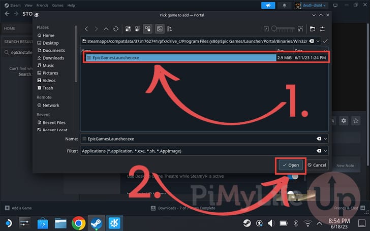Image resolution: width=370 pixels, height=231 pixels.
Task: Switch to compact list view
Action: tap(138, 29)
